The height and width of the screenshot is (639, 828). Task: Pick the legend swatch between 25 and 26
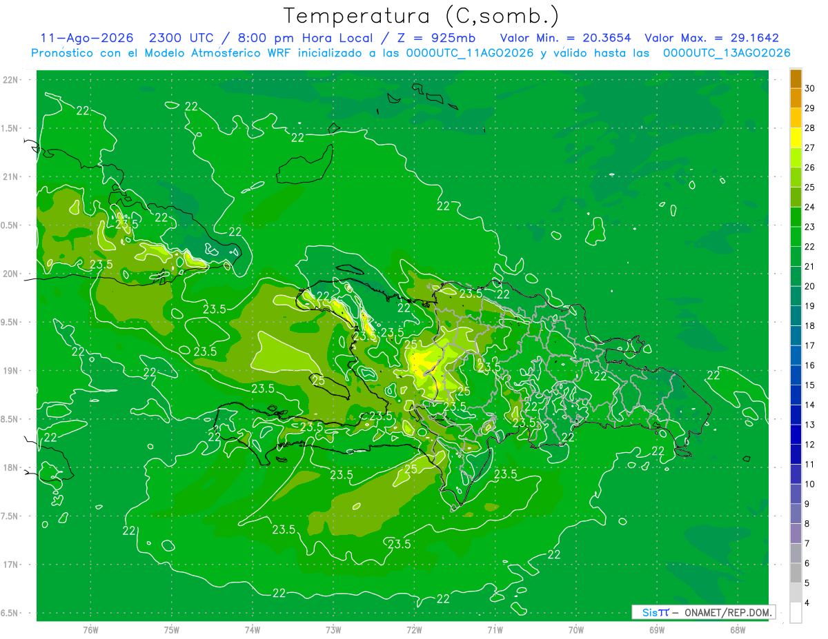[x=796, y=177]
